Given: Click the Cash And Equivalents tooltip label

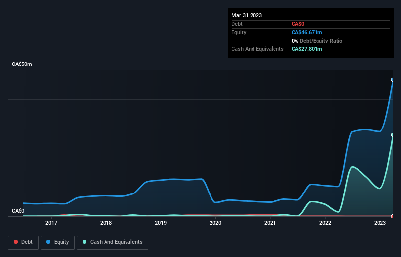Looking at the screenshot, I should pyautogui.click(x=257, y=49).
